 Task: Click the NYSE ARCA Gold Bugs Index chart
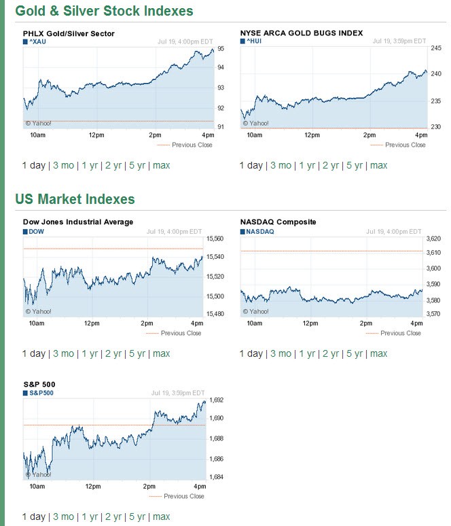pyautogui.click(x=334, y=88)
